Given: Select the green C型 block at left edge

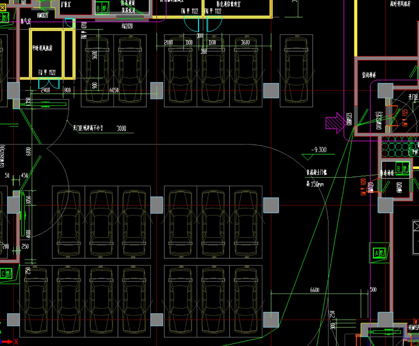Looking at the screenshot, I should click(x=6, y=274).
